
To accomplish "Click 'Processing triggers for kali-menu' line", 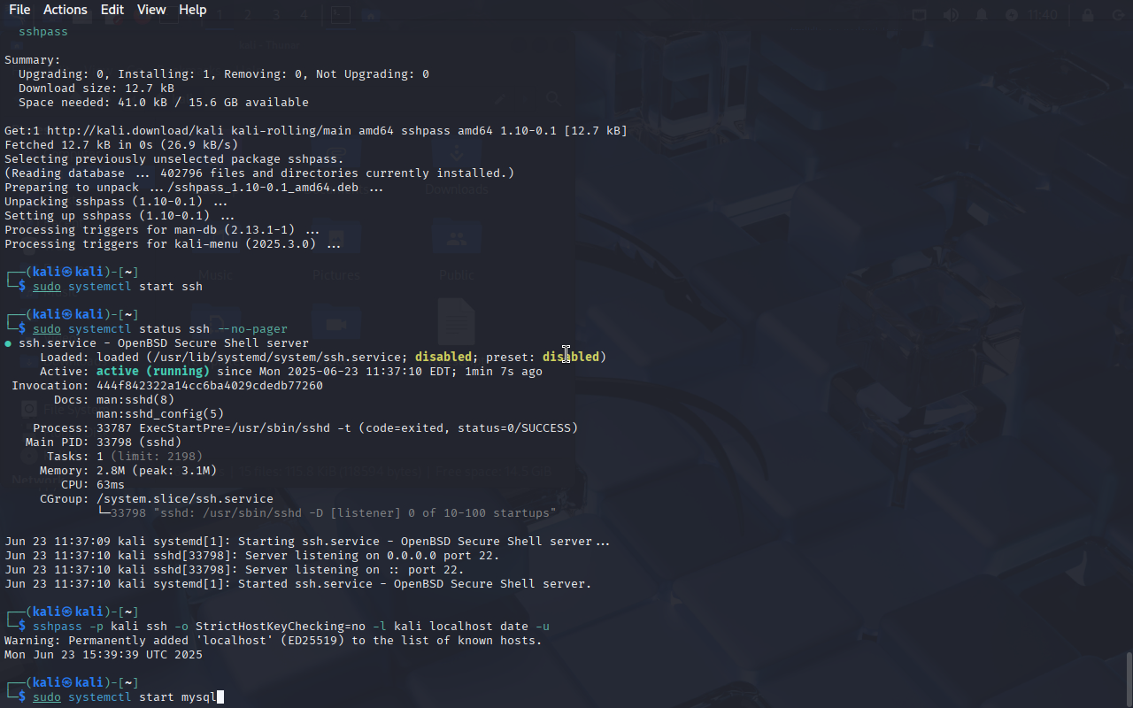I will pyautogui.click(x=173, y=244).
